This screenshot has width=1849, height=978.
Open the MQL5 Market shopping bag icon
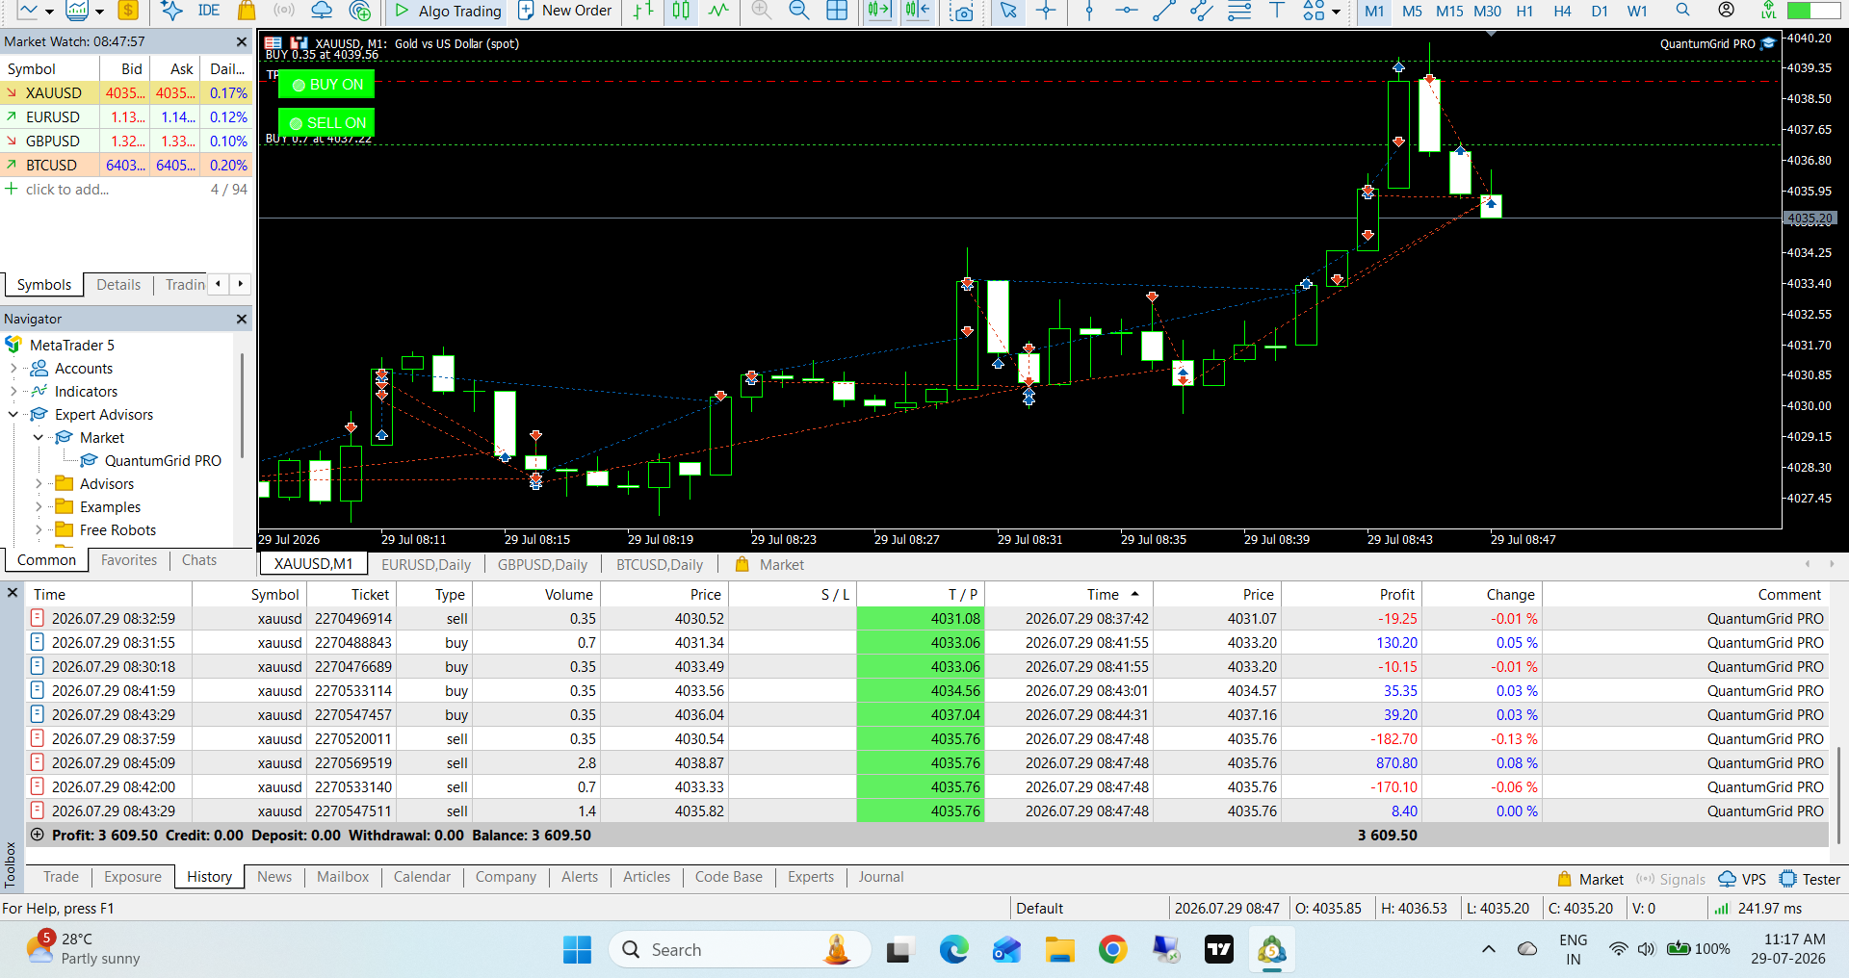pos(247,11)
